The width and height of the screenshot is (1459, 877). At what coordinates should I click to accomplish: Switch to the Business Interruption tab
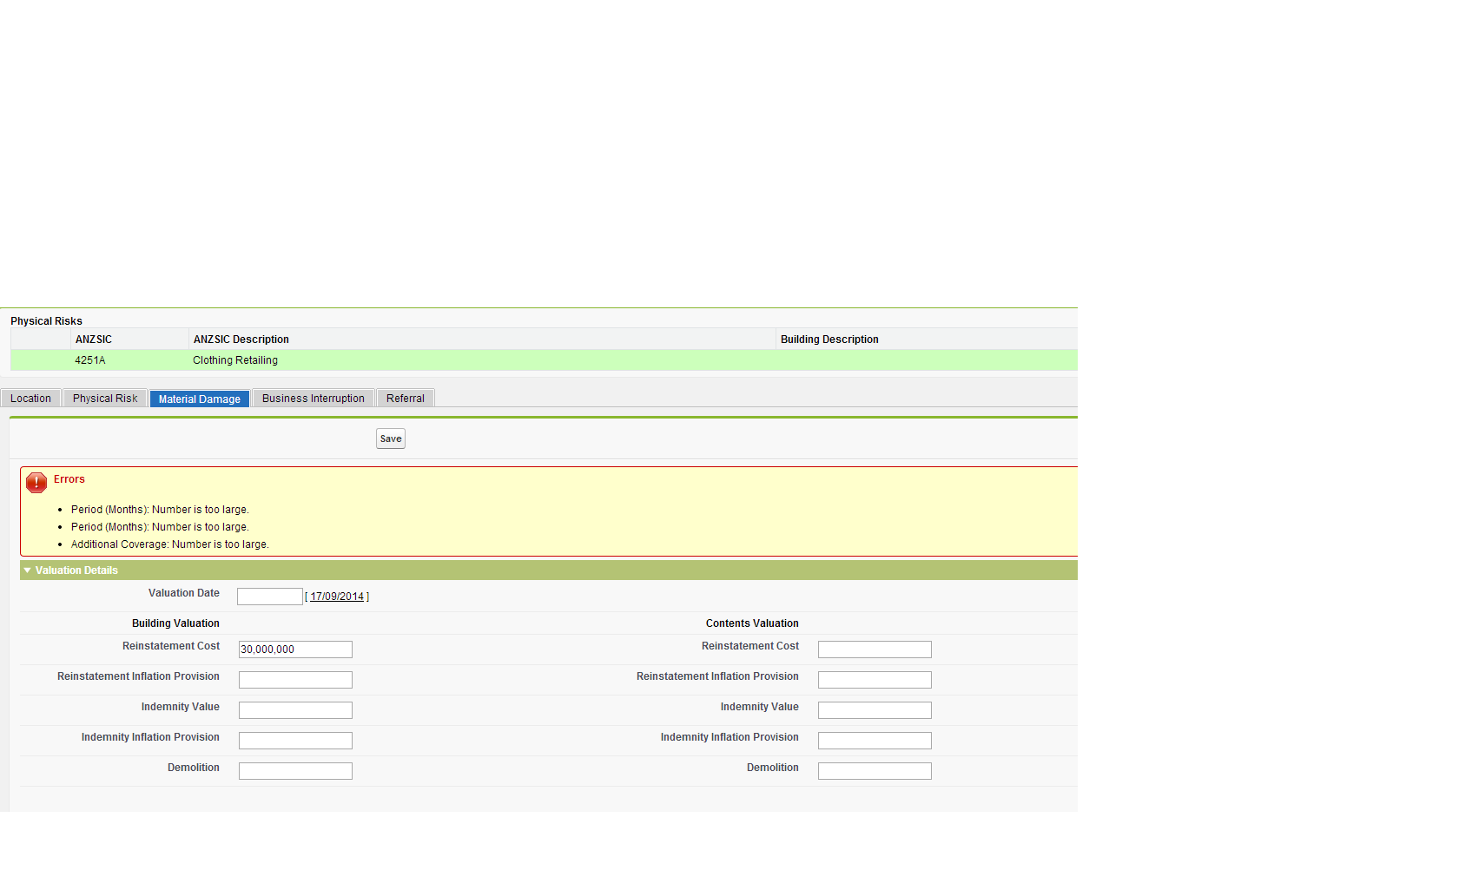point(313,398)
